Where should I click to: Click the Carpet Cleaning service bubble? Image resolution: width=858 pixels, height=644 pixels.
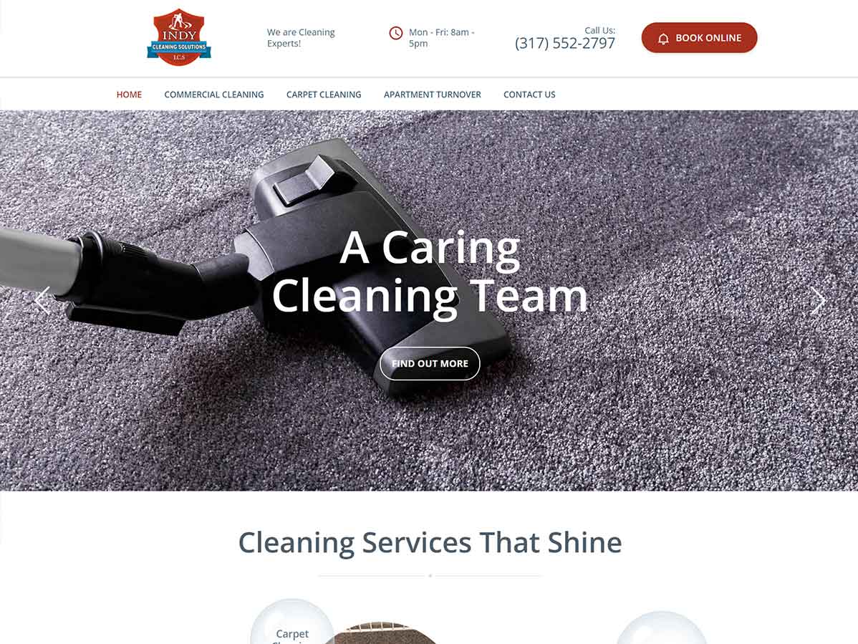coord(292,622)
